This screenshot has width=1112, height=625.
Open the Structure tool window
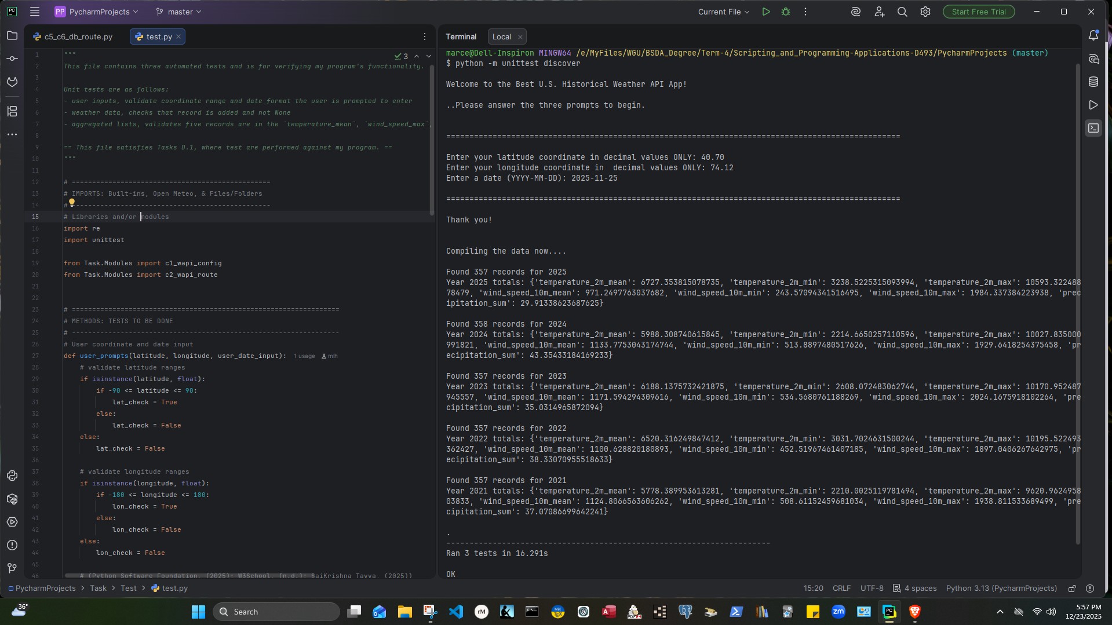[12, 111]
